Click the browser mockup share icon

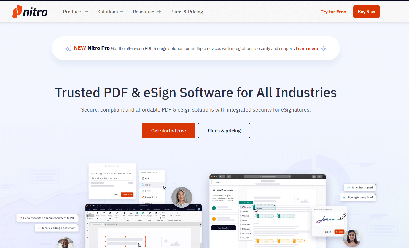pyautogui.click(x=314, y=177)
